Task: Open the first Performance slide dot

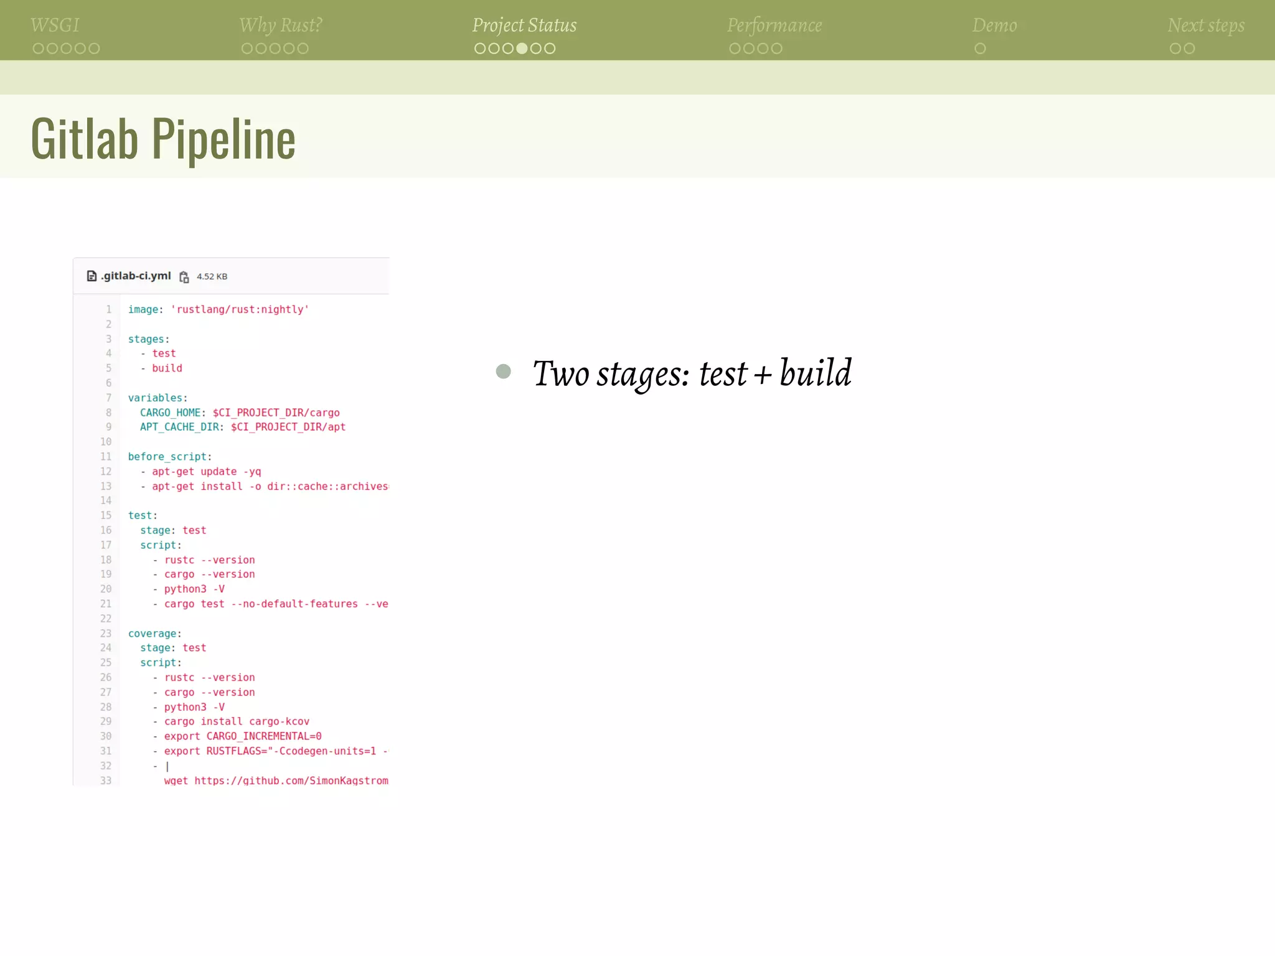Action: tap(735, 49)
